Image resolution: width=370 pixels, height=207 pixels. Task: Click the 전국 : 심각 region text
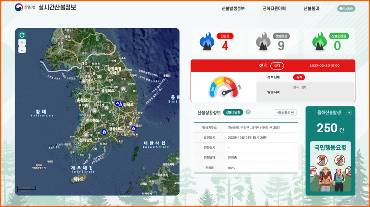(300, 87)
